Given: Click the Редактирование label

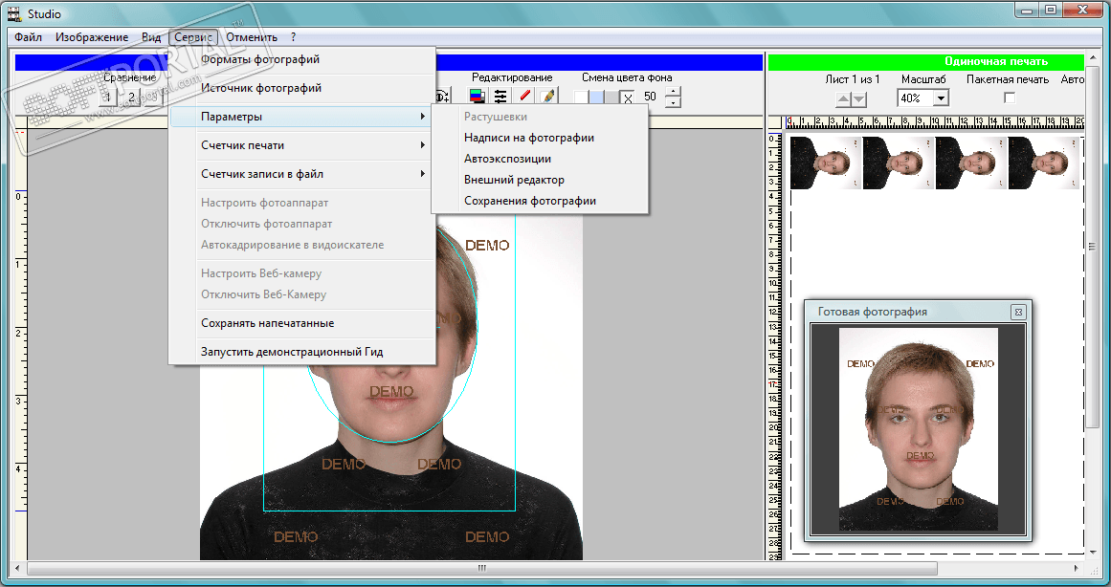Looking at the screenshot, I should pos(512,77).
